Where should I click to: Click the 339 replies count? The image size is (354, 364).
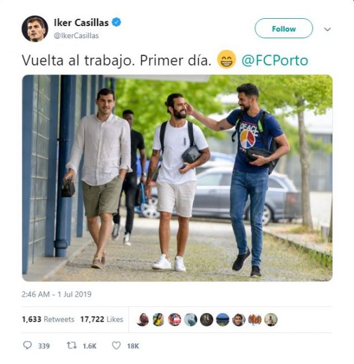44,346
